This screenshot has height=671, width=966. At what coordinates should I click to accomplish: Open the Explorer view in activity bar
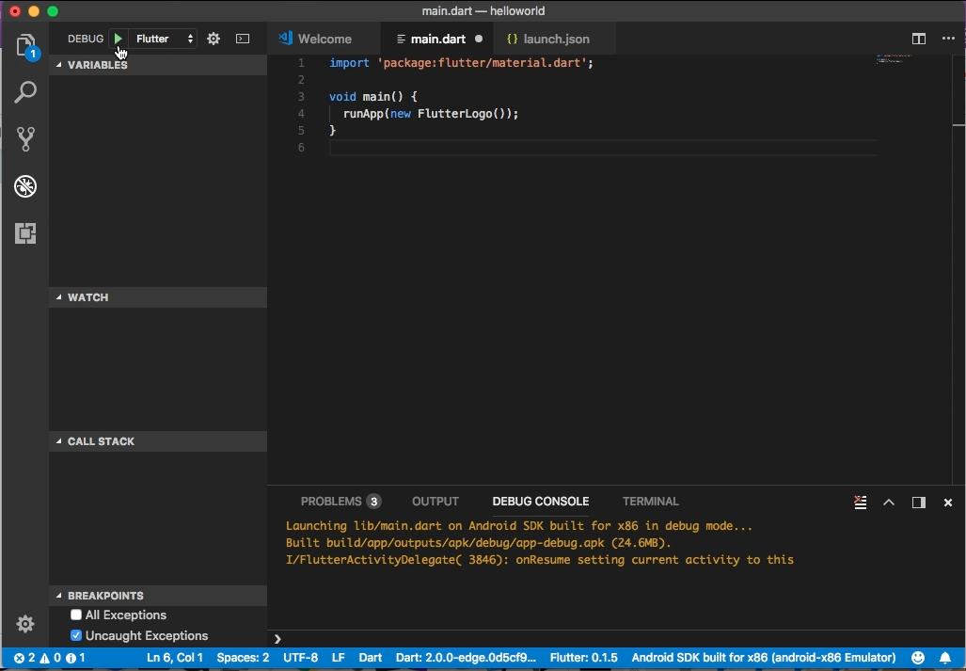25,46
